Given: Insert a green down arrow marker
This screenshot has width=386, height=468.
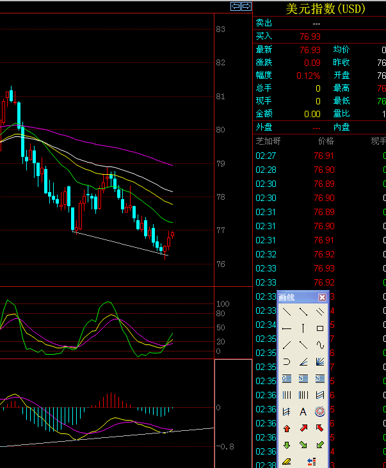Looking at the screenshot, I should pyautogui.click(x=286, y=444).
